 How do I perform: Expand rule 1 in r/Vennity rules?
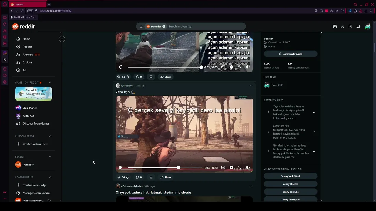click(314, 112)
